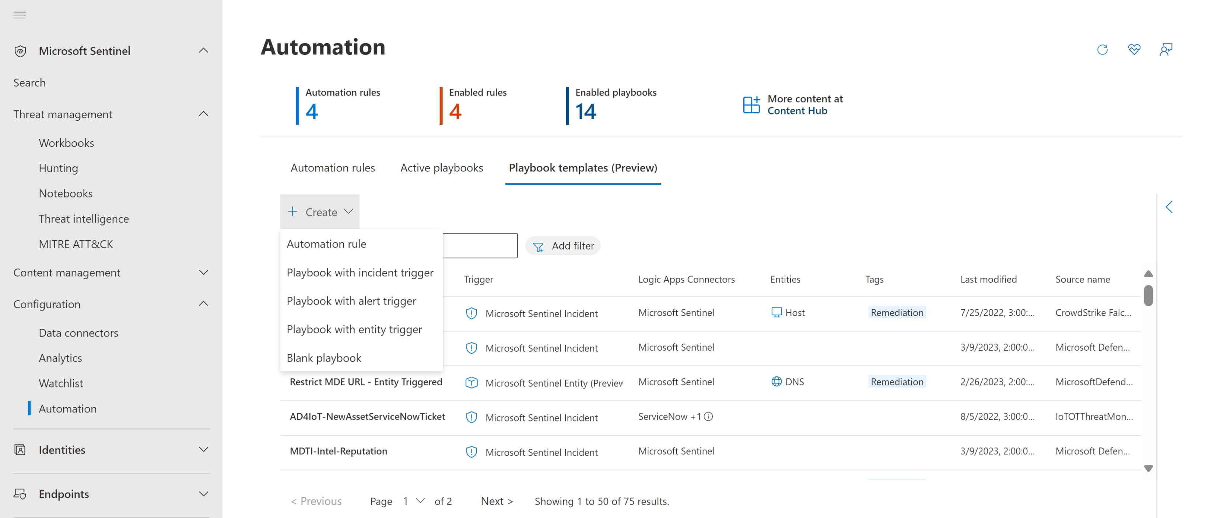Select Playbook with incident trigger option
This screenshot has width=1220, height=518.
360,273
